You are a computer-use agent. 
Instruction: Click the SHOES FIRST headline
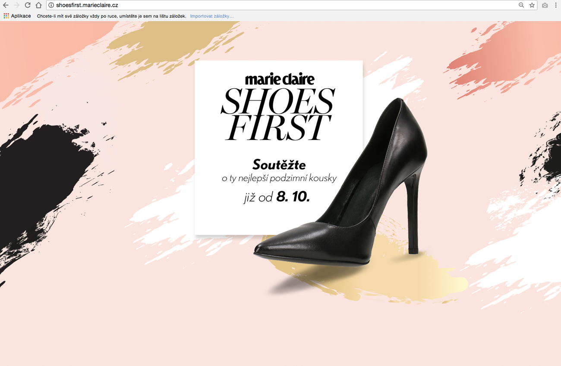(277, 114)
